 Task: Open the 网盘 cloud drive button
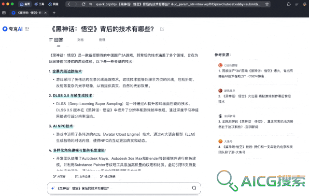tap(53, 4)
